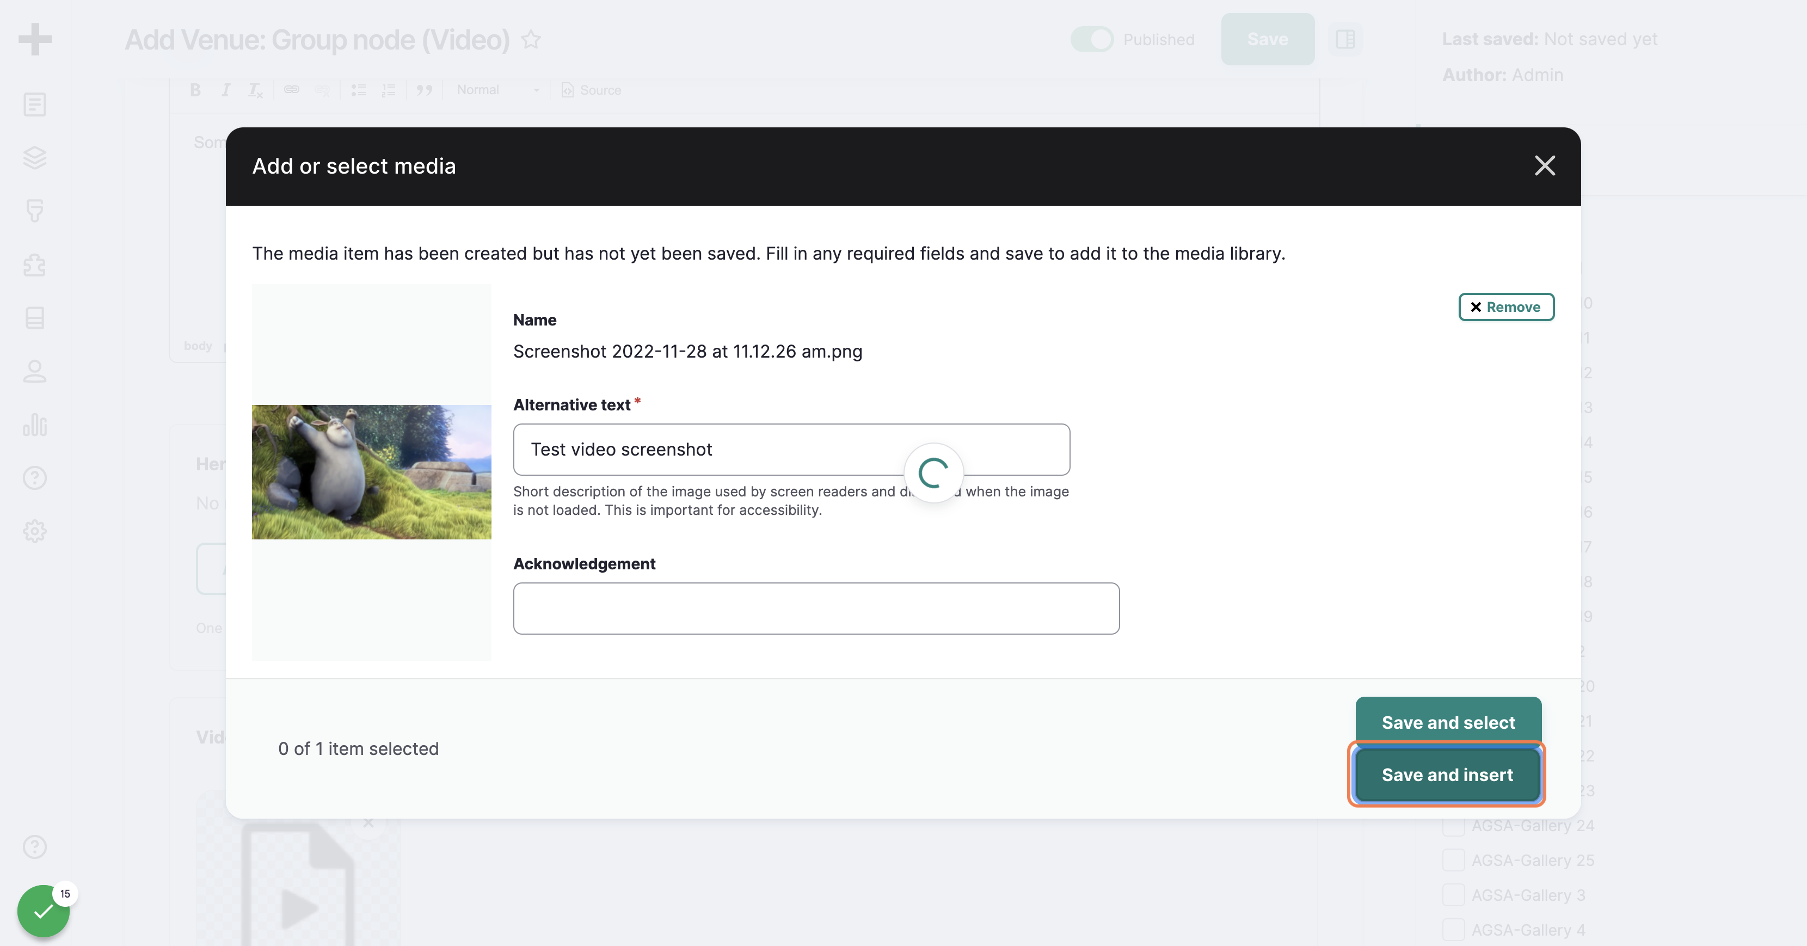Insert a numbered list

(x=388, y=90)
